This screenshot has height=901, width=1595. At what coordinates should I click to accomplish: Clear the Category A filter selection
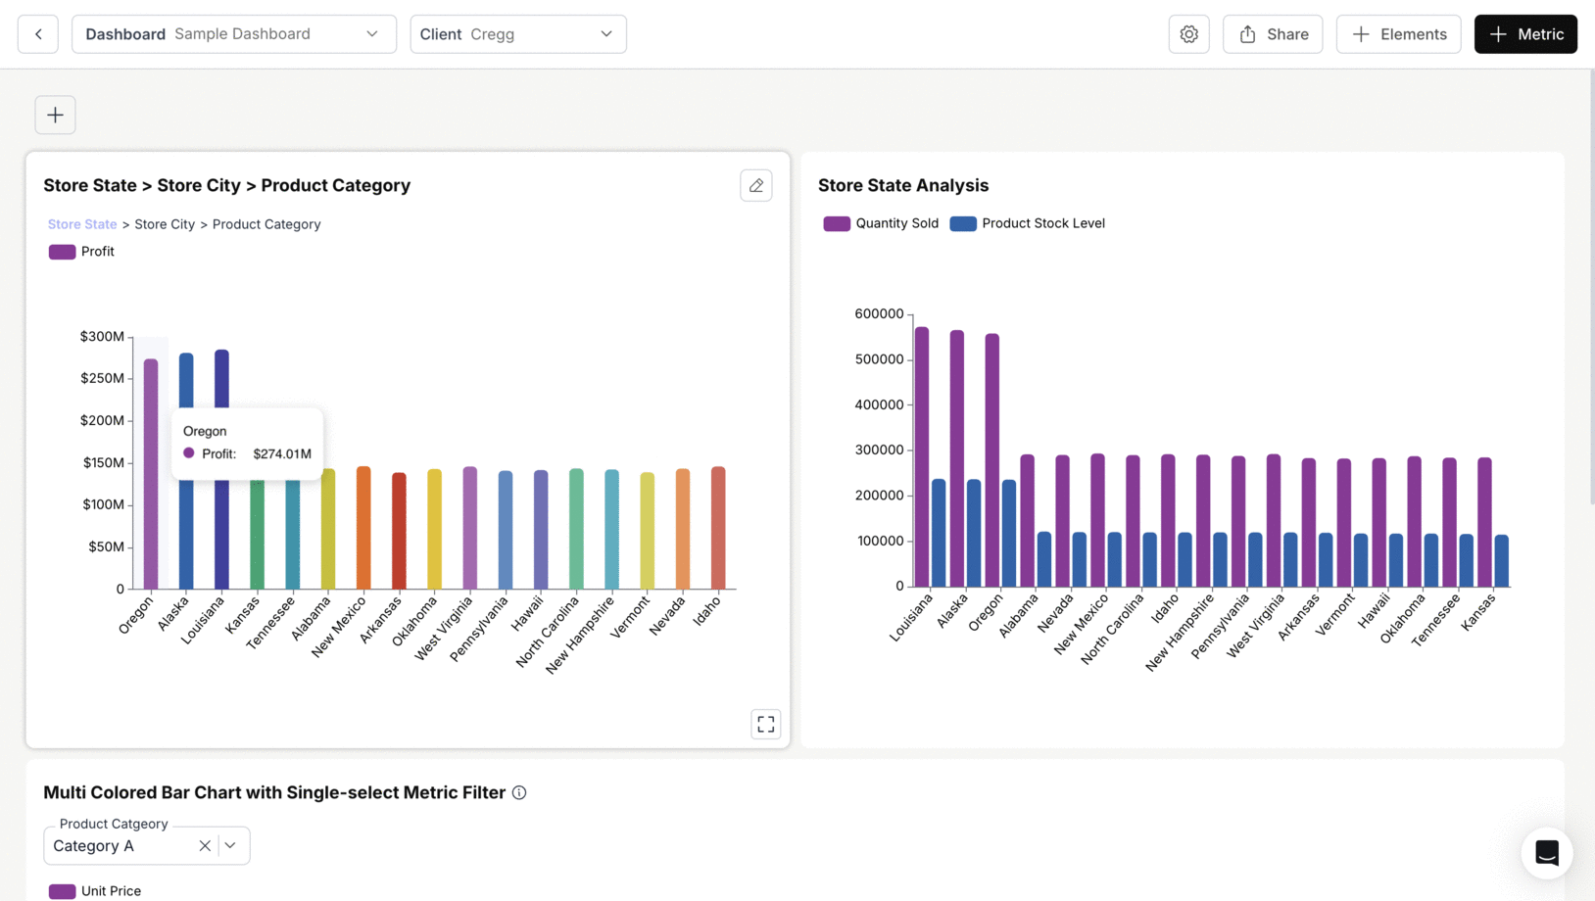(205, 845)
